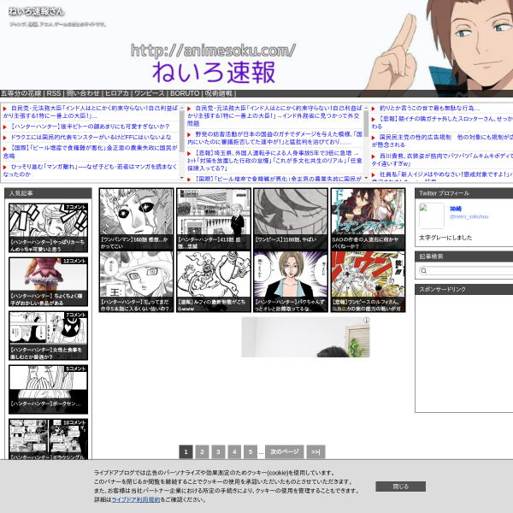Open the 五等分の花嫁 menu item
513x513 pixels.
tap(21, 93)
